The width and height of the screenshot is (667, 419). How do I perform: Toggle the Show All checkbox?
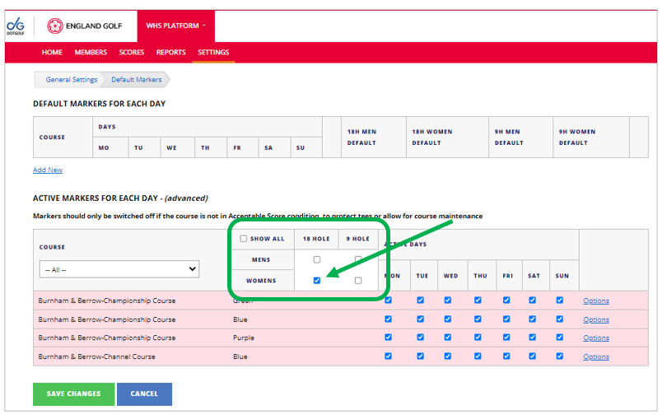tap(243, 240)
